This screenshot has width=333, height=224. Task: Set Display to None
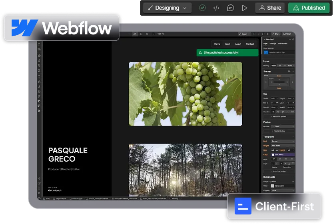290,66
